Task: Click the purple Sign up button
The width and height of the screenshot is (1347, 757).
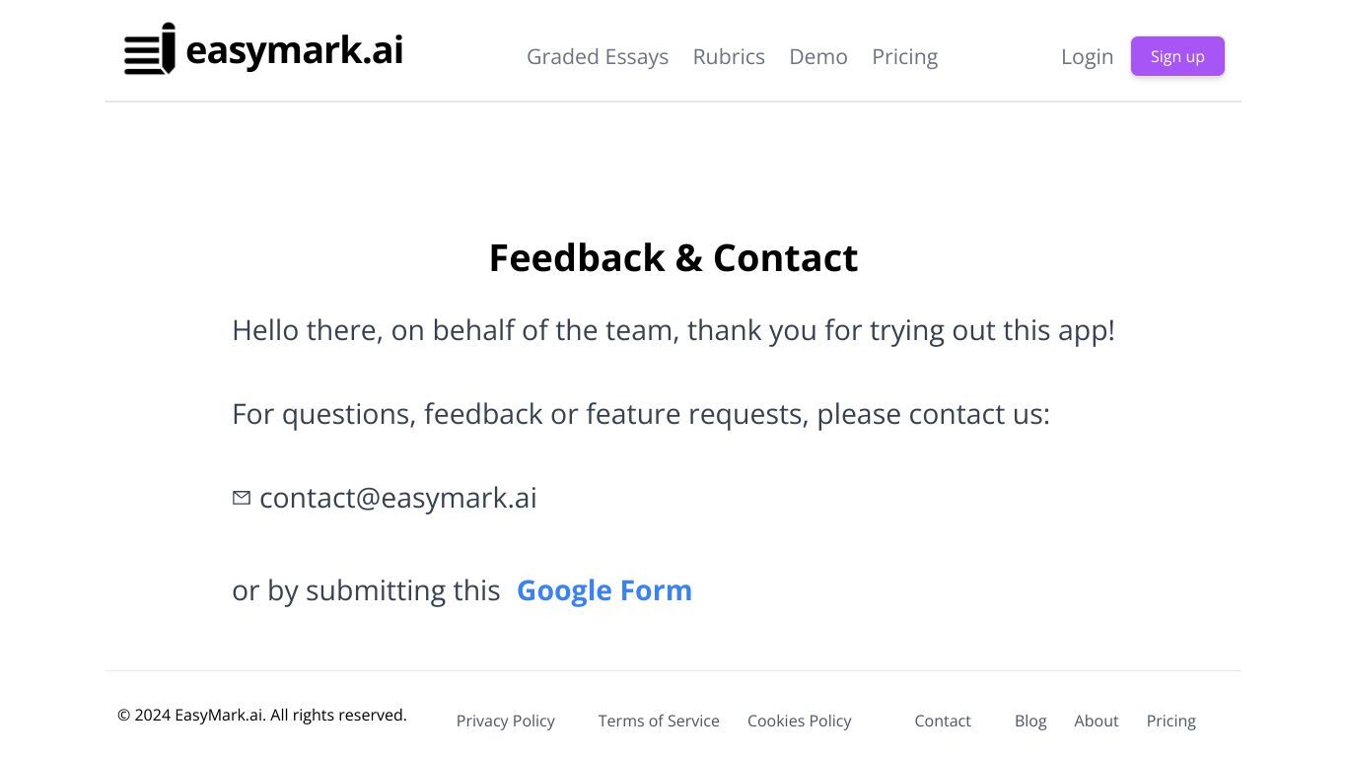Action: tap(1177, 56)
